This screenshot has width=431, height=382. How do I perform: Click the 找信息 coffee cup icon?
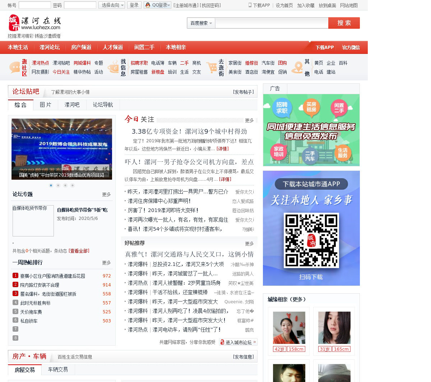click(113, 67)
